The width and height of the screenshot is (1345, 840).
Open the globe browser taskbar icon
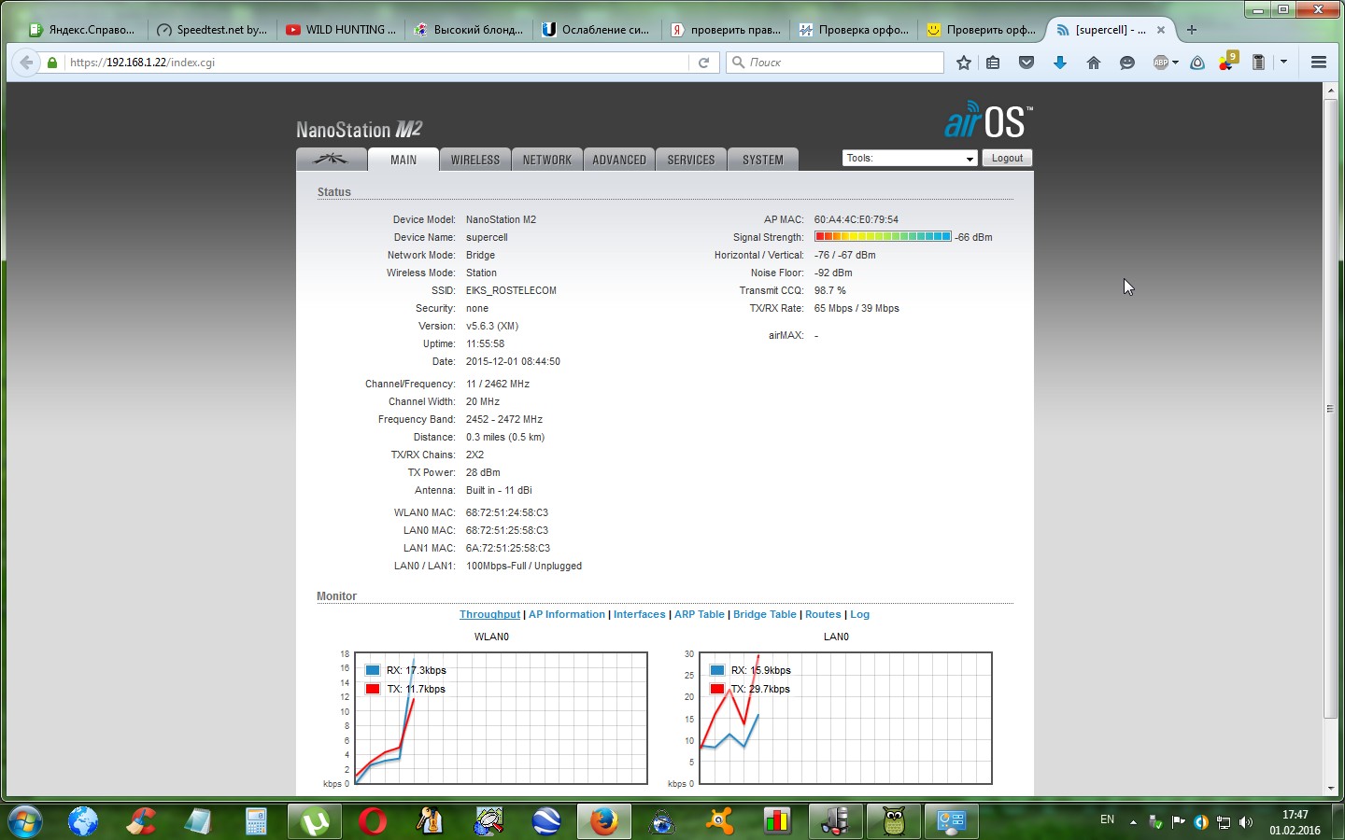83,821
